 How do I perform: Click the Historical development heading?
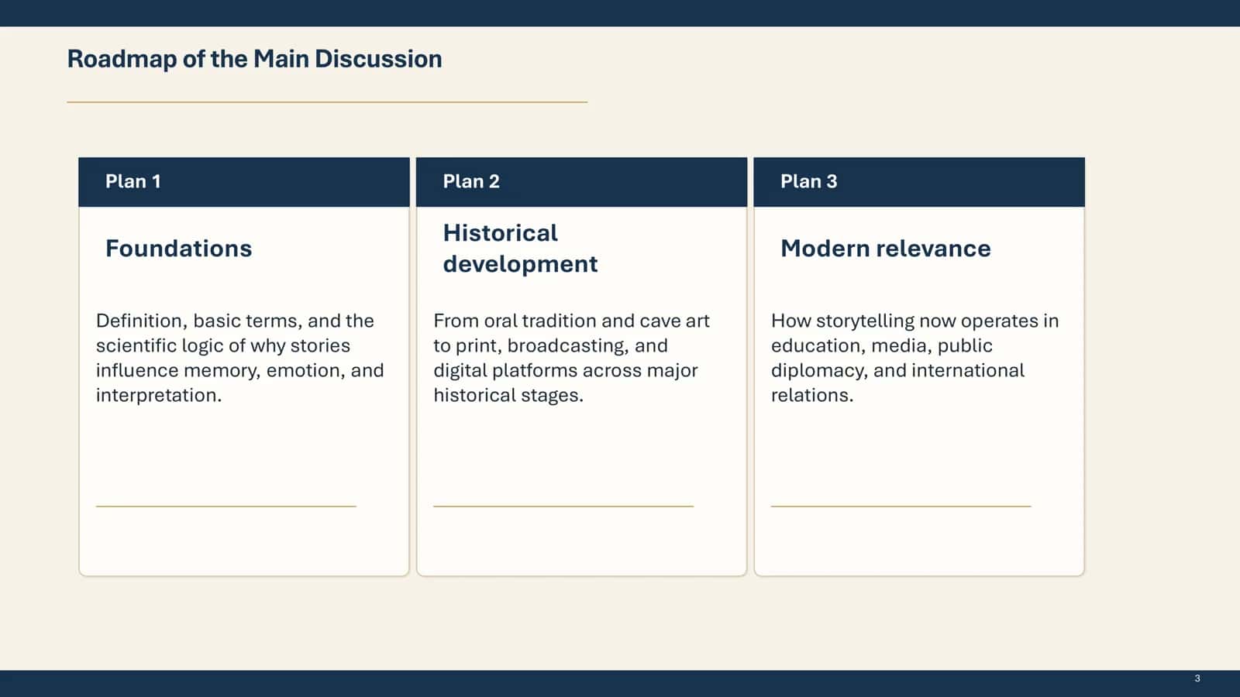click(x=520, y=248)
